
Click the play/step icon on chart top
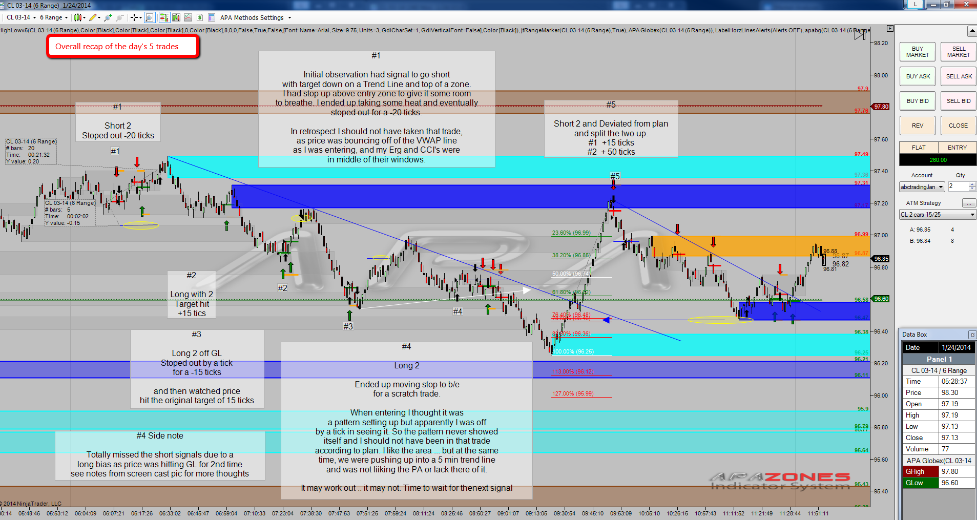[x=860, y=34]
